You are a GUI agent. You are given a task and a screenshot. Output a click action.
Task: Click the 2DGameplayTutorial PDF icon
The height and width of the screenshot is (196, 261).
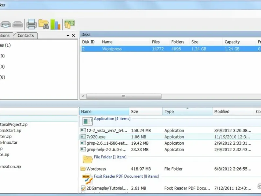pyautogui.click(x=83, y=188)
